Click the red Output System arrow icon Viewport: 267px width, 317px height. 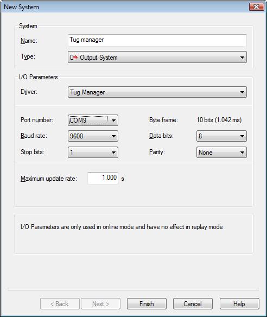[x=74, y=58]
